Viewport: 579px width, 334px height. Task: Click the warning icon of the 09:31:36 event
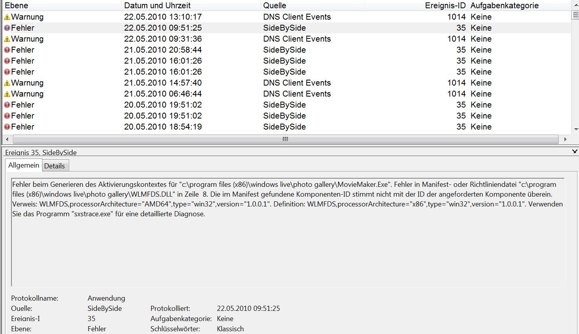(7, 39)
